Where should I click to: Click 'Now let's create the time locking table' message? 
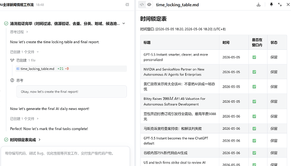[x=55, y=42]
